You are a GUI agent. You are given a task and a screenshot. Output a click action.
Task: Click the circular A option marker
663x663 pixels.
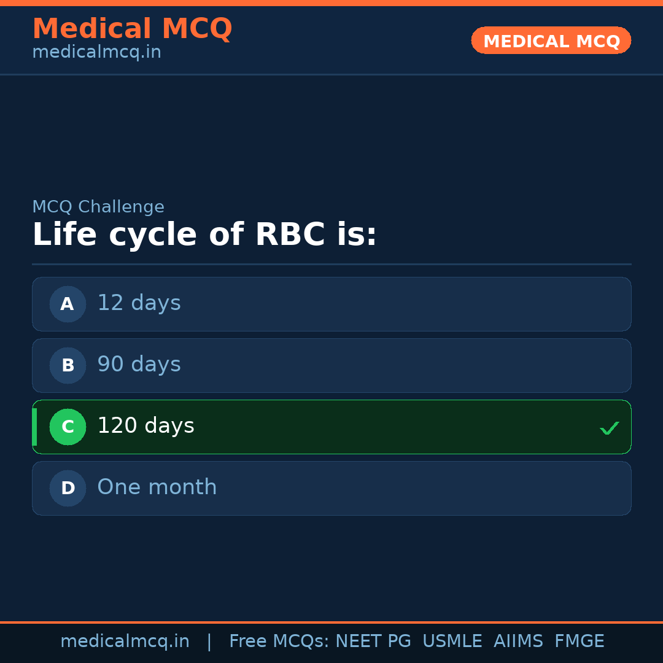(68, 304)
